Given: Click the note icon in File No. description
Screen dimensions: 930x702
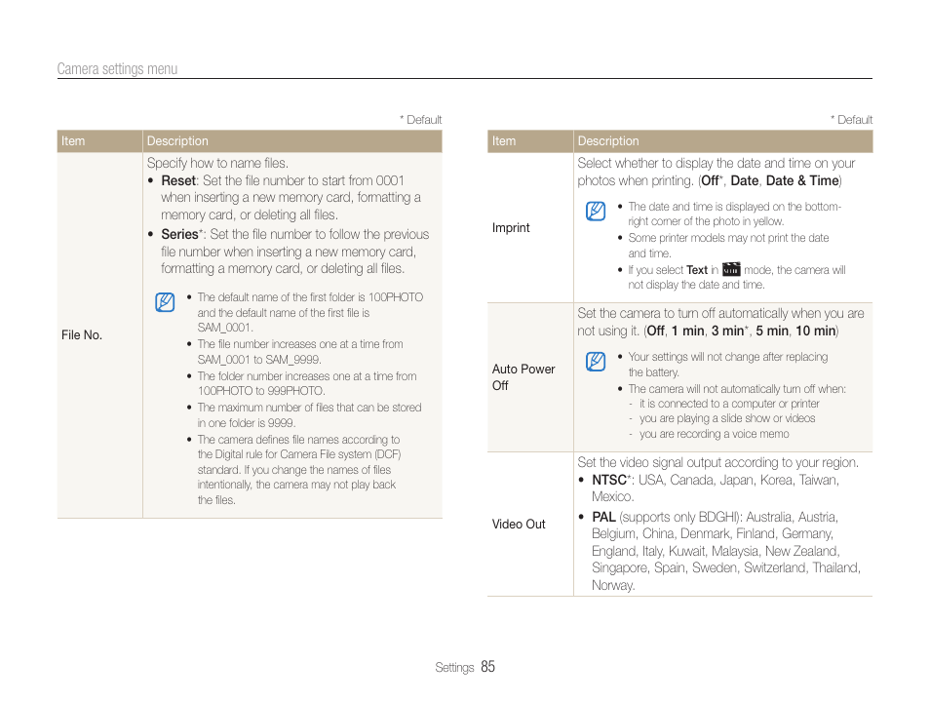Looking at the screenshot, I should tap(165, 302).
